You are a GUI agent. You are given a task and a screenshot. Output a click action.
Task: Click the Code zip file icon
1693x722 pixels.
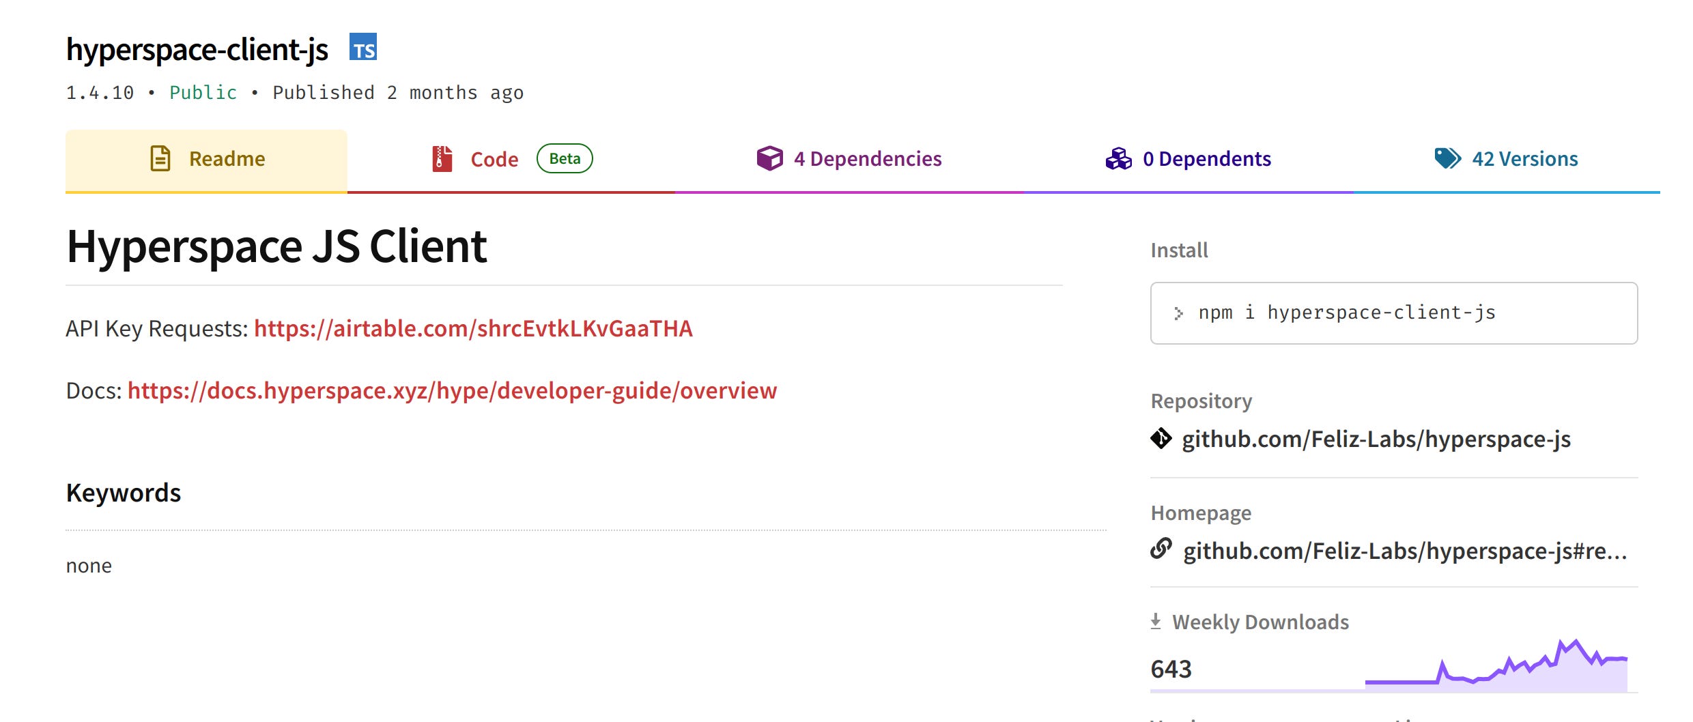click(442, 158)
